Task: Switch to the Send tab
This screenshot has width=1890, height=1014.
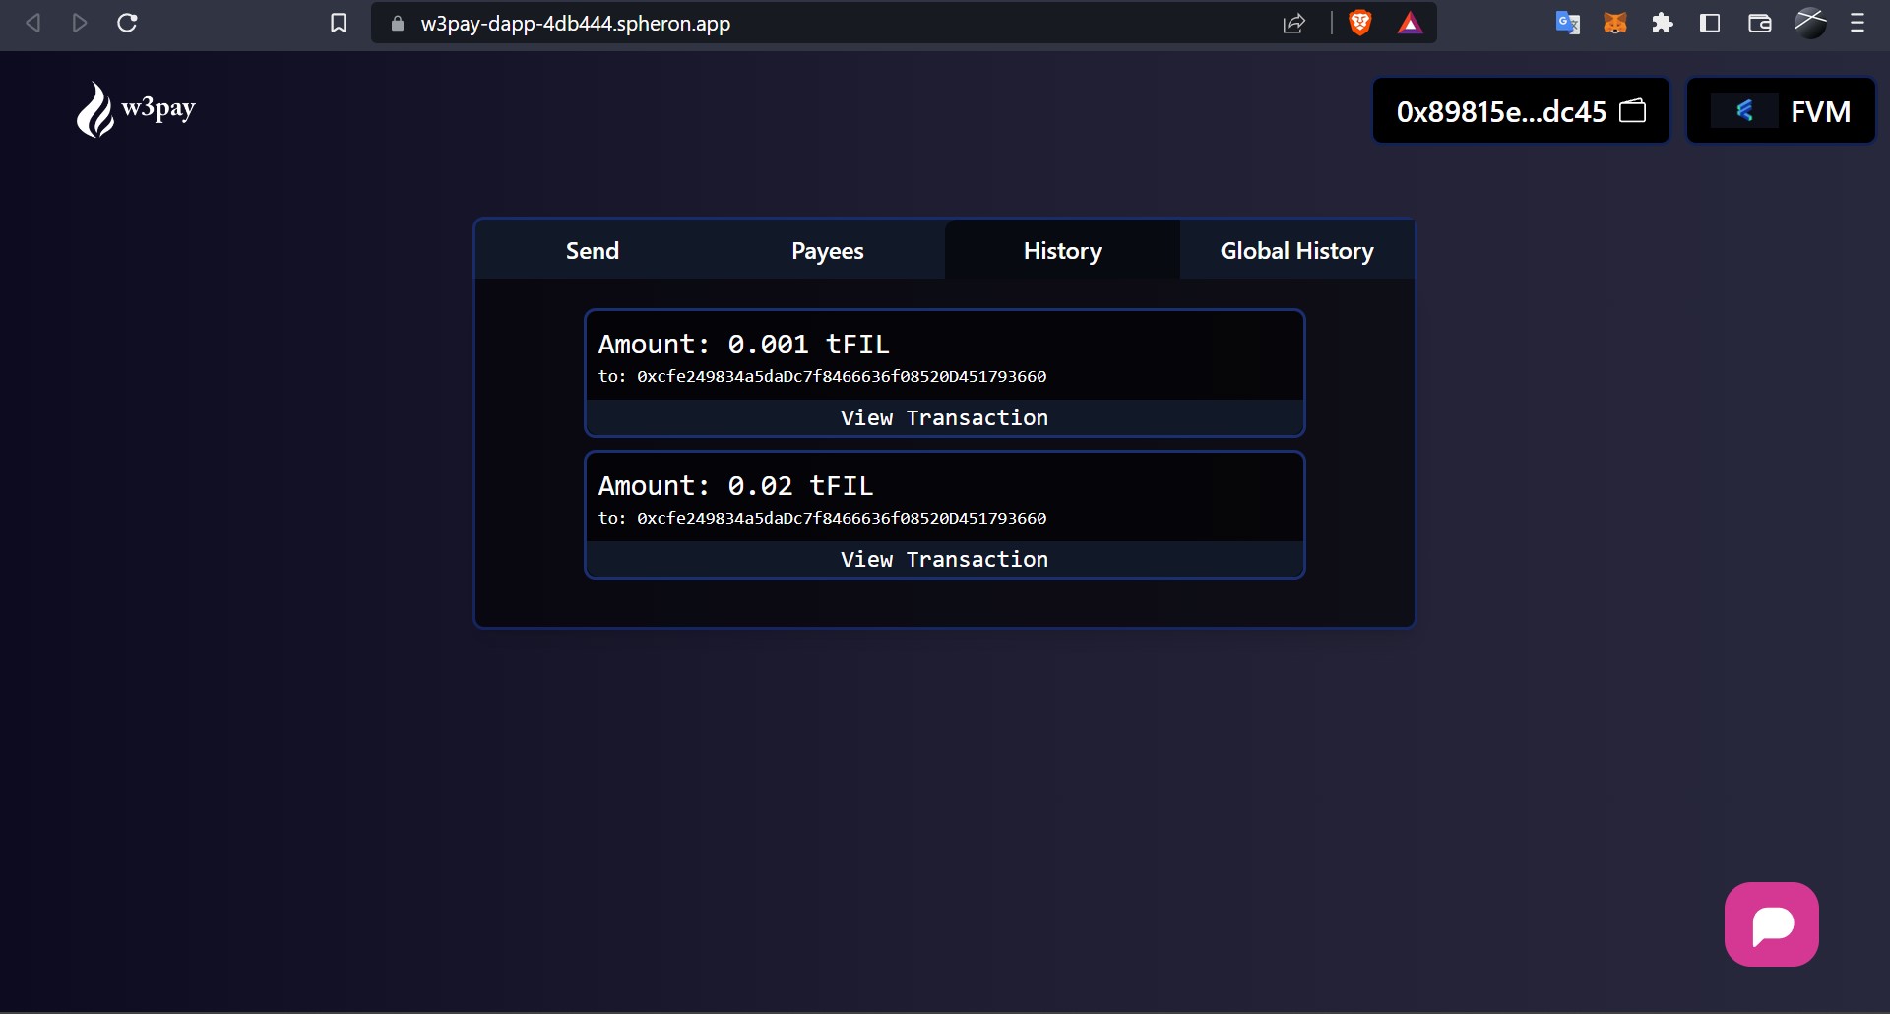Action: tap(593, 250)
